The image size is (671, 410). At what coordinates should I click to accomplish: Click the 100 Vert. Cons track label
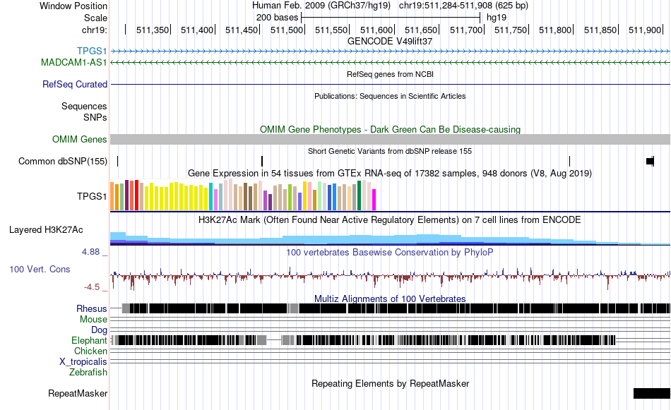point(40,270)
